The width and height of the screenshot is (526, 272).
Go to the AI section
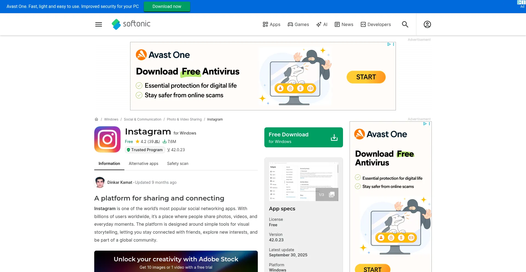(x=322, y=24)
